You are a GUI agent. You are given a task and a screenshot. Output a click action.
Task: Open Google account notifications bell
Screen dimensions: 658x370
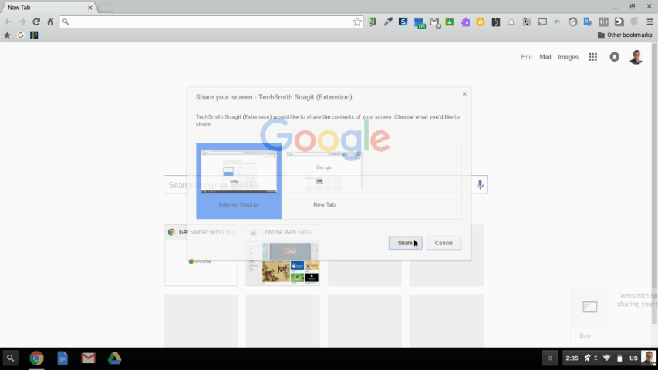point(615,57)
